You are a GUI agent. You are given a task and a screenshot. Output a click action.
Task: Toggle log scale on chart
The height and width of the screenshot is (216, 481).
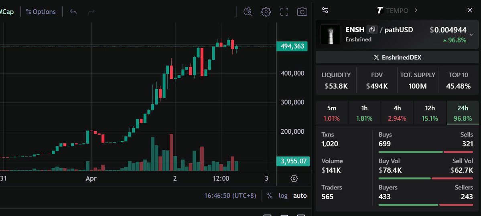pyautogui.click(x=283, y=196)
